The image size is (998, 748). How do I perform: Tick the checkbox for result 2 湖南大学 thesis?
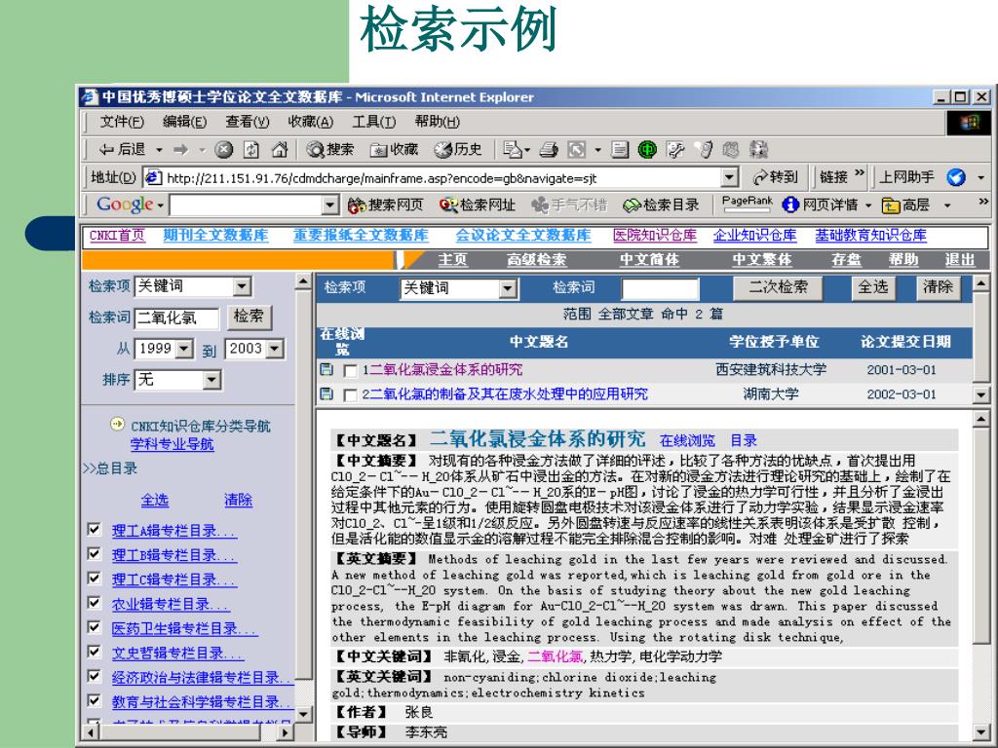tap(350, 395)
